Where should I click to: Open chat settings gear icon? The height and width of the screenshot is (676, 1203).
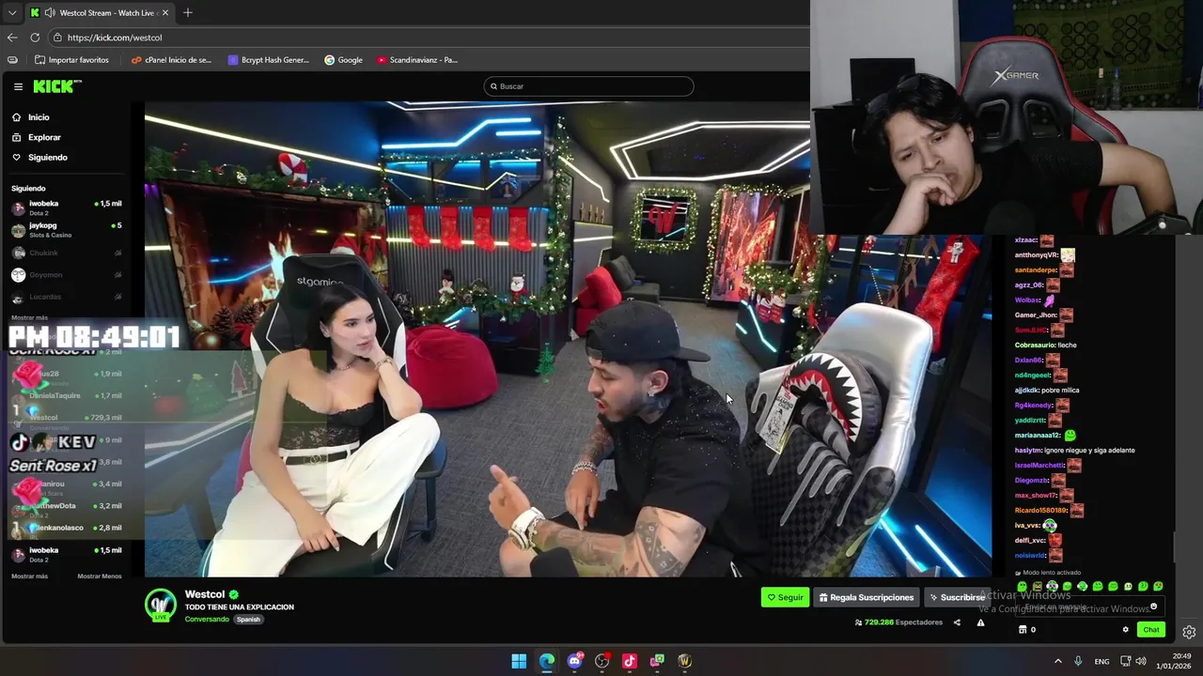click(1125, 630)
